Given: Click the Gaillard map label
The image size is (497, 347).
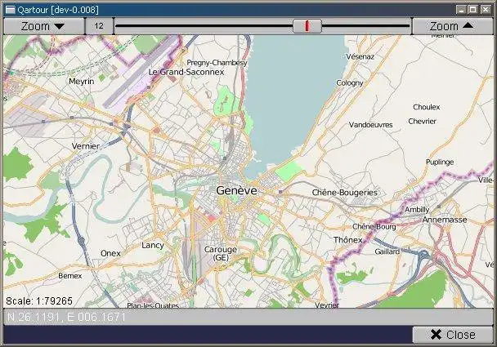Looking at the screenshot, I should (x=387, y=251).
